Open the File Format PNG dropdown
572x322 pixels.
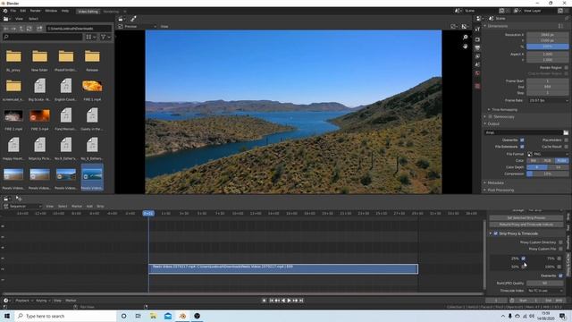pos(547,154)
